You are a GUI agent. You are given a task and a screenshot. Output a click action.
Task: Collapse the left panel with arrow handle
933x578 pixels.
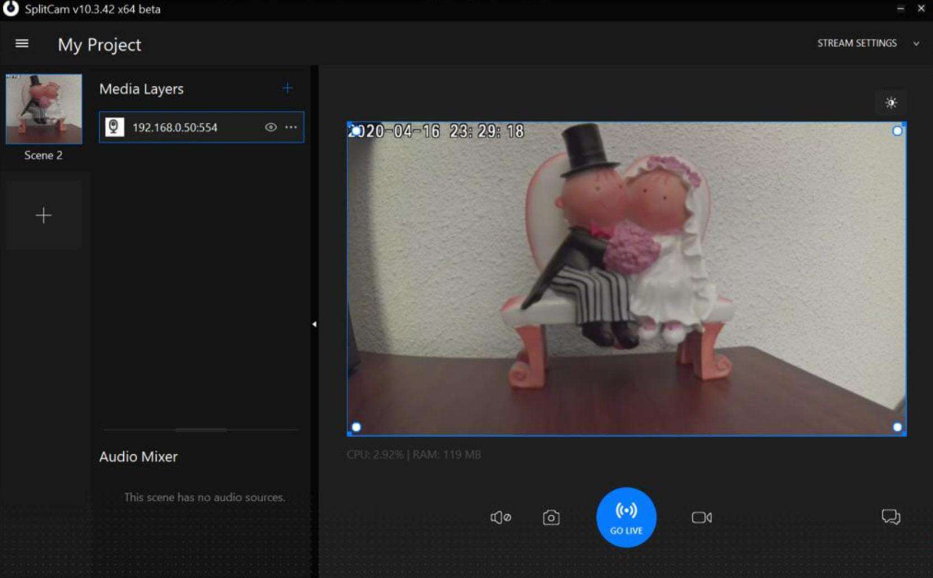click(314, 324)
